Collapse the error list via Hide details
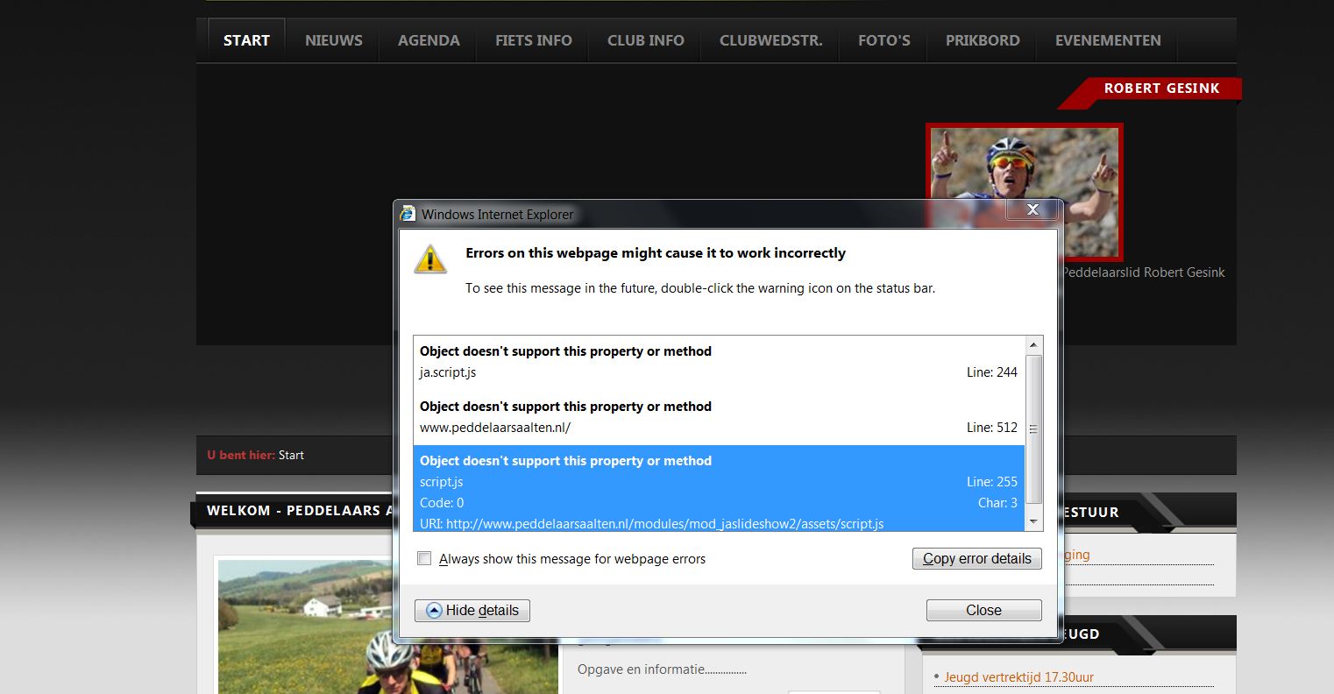Screen dimensions: 1334x694 [x=472, y=611]
